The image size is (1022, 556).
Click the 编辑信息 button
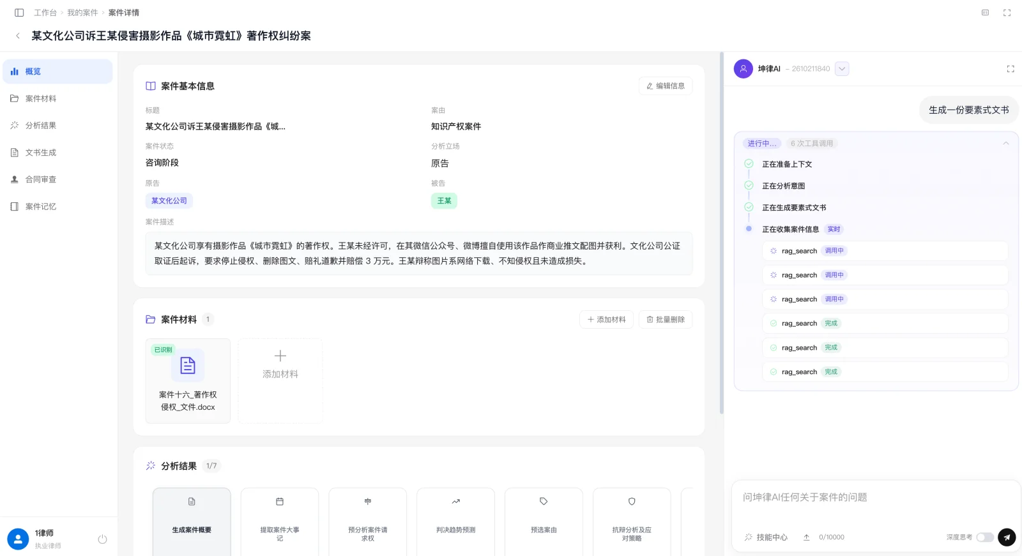coord(666,86)
